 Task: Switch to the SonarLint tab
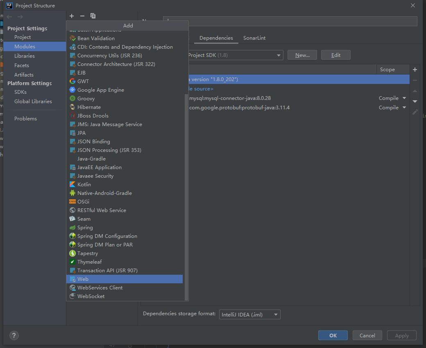pos(254,38)
